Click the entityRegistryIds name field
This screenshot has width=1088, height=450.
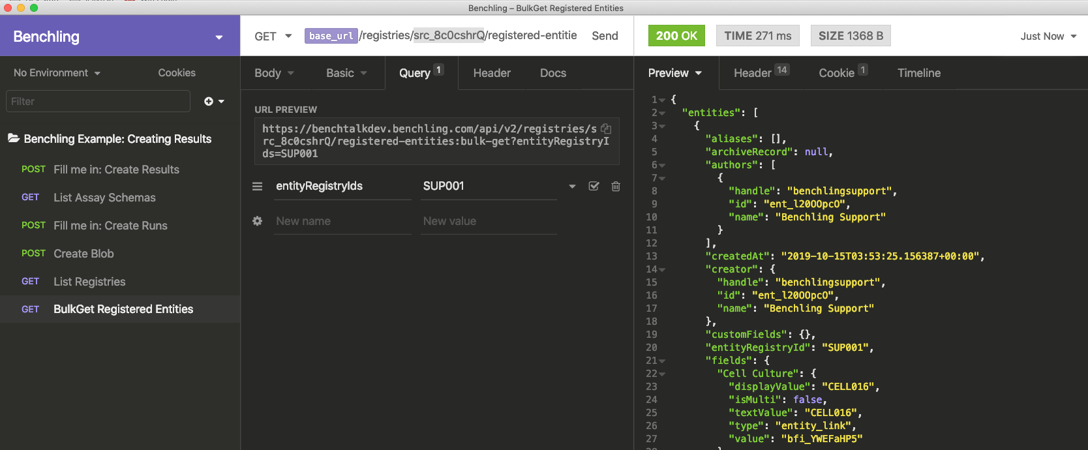[x=342, y=187]
